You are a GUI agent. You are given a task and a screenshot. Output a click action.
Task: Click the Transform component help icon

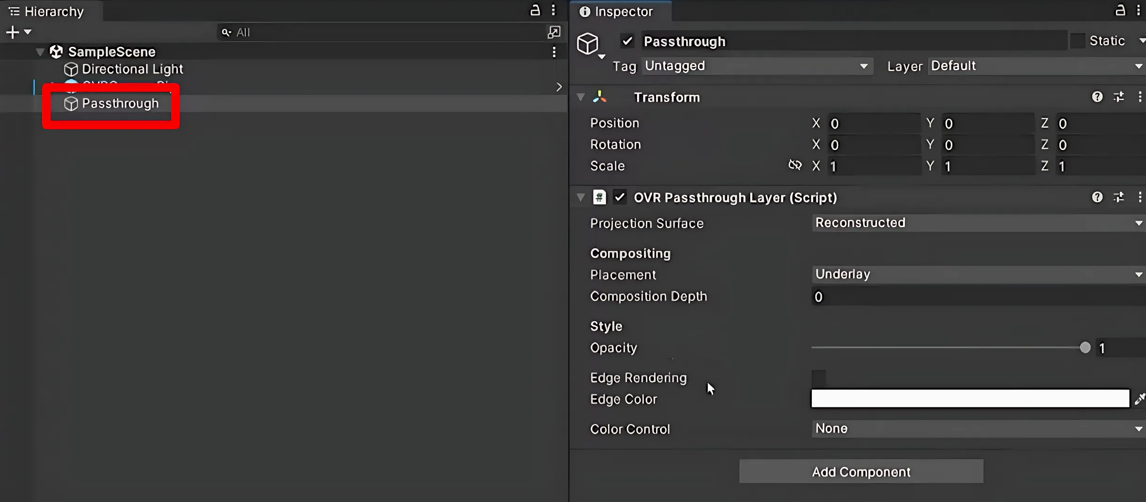click(1097, 97)
